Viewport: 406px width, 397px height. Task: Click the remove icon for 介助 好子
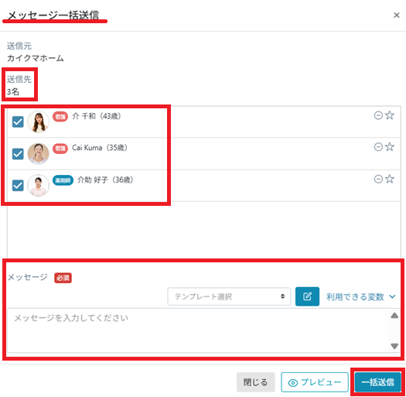pos(378,179)
